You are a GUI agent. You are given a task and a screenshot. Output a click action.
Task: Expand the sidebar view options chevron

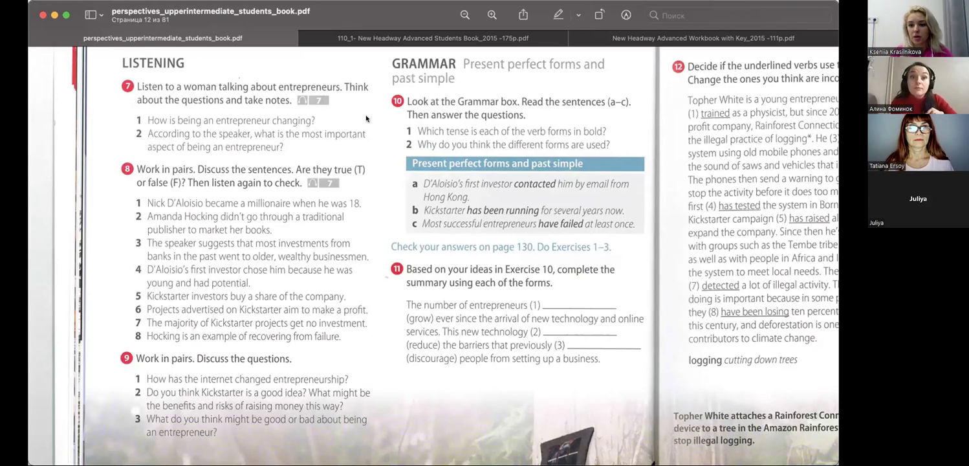click(102, 15)
